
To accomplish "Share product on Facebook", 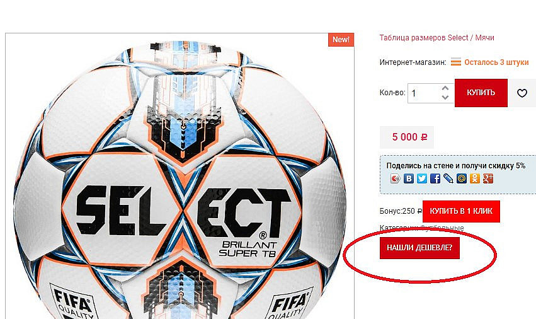I will point(435,178).
